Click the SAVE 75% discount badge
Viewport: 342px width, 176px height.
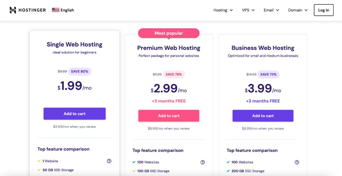coord(174,74)
